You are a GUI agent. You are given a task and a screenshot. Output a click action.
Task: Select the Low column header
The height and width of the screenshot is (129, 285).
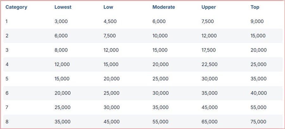tap(108, 7)
